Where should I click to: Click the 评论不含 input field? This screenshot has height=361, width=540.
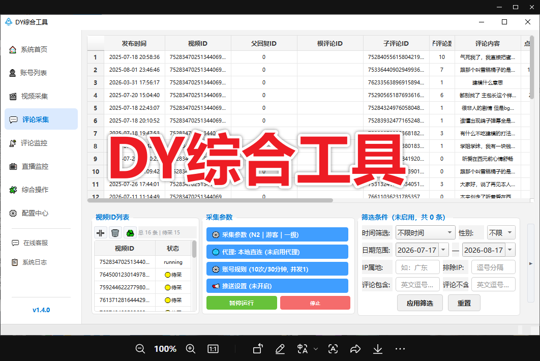tap(494, 285)
